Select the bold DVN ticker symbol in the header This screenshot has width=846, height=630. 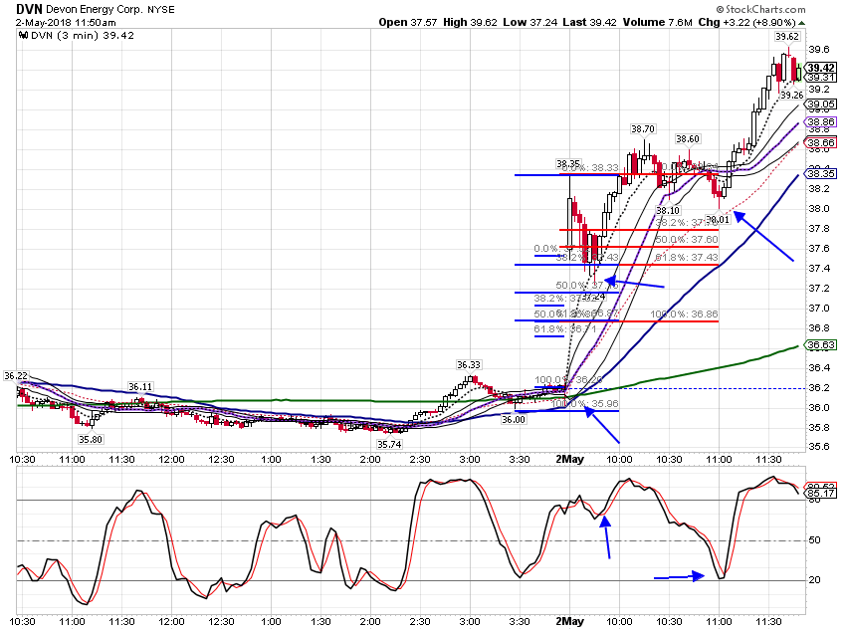click(29, 9)
